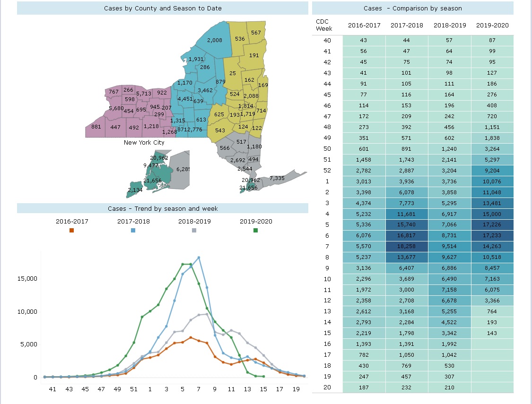
Task: Click the county labeled 2,008 on the map
Action: click(x=214, y=40)
